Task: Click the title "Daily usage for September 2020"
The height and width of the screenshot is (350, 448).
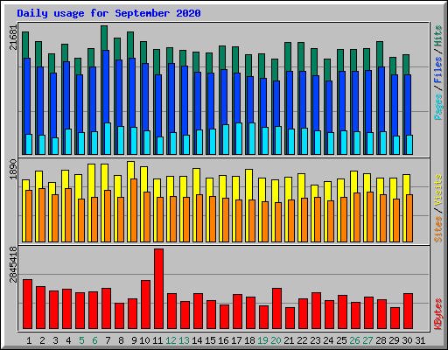Action: coord(108,14)
